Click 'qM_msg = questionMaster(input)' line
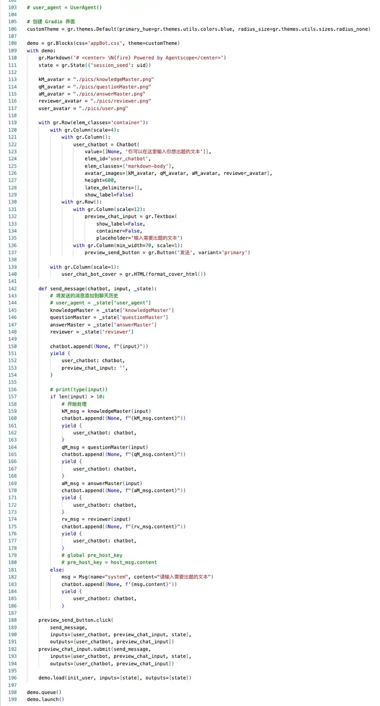This screenshot has width=380, height=706. click(104, 447)
